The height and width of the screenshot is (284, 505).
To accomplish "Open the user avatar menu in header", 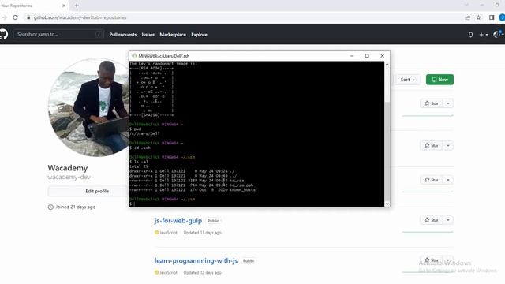I will click(499, 34).
